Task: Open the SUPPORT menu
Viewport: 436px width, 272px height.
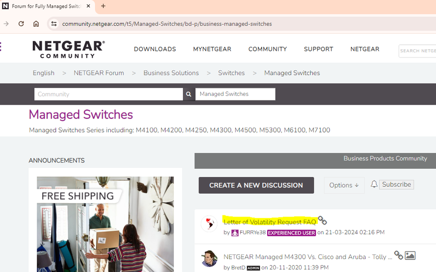Action: tap(318, 49)
